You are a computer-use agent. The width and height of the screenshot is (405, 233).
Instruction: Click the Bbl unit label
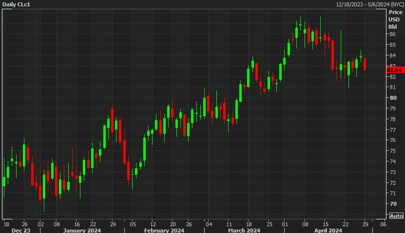(393, 26)
